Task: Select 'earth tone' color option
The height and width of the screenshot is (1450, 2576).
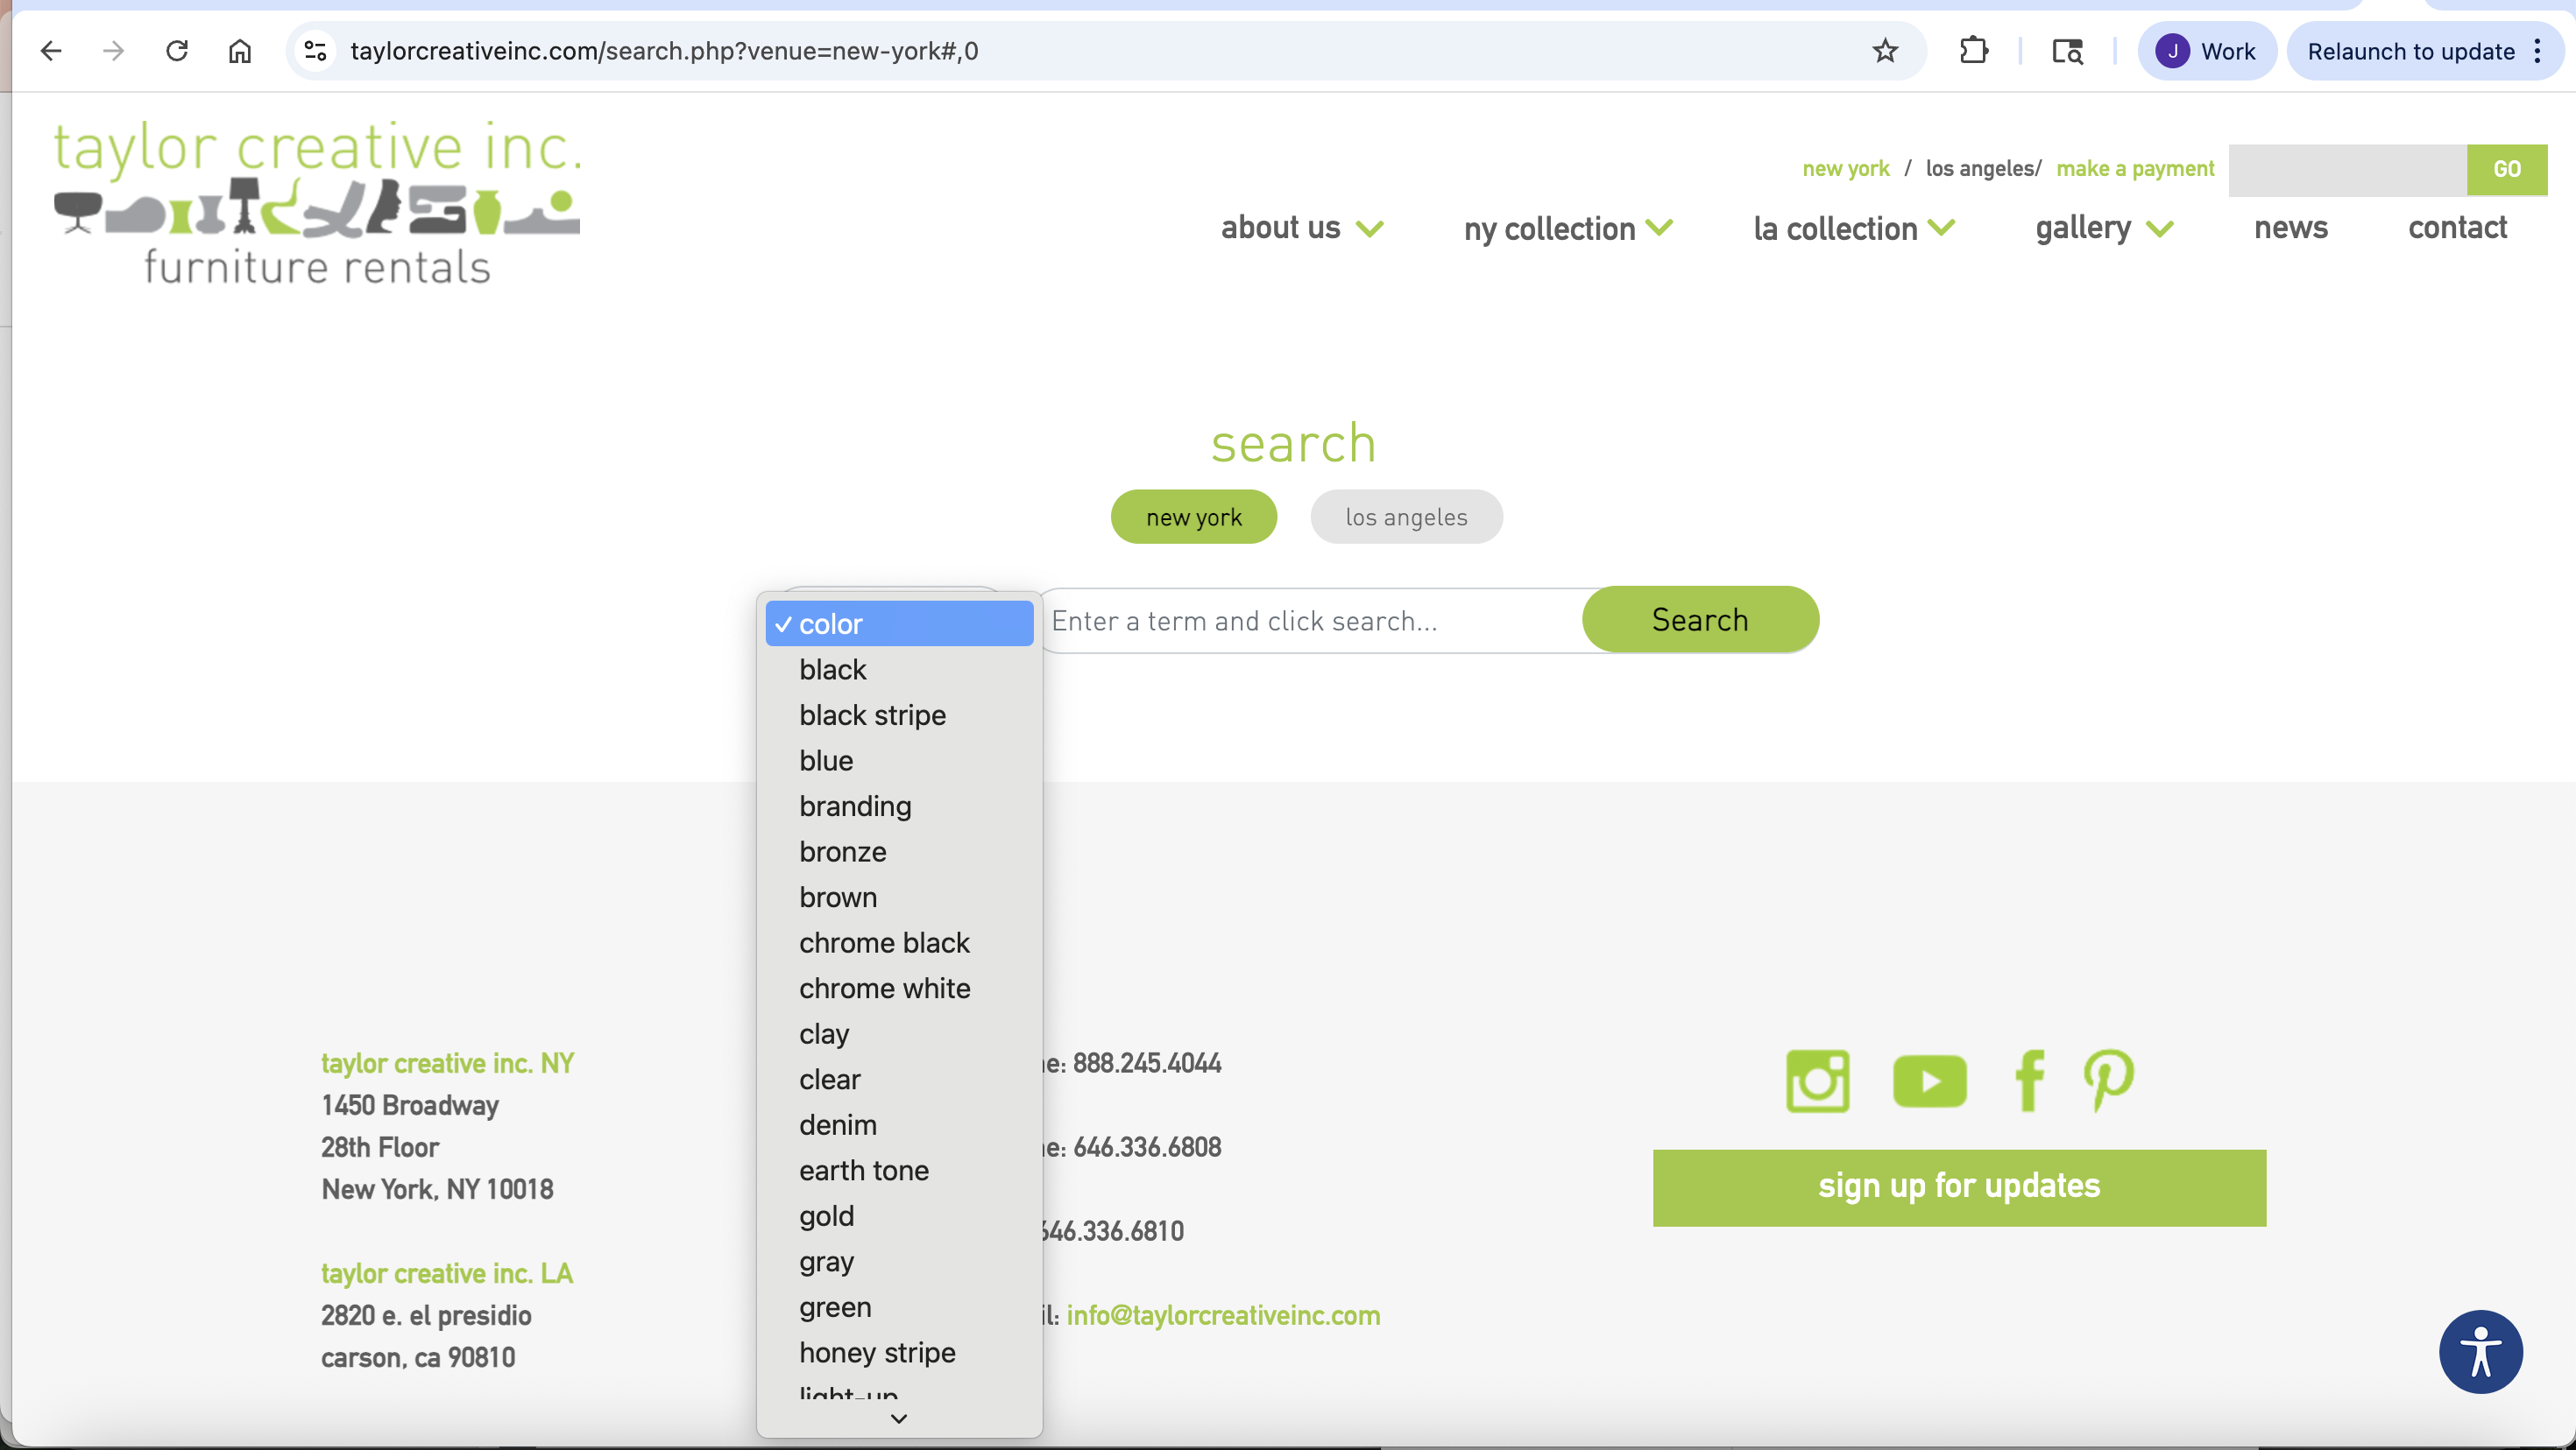Action: (x=899, y=1170)
